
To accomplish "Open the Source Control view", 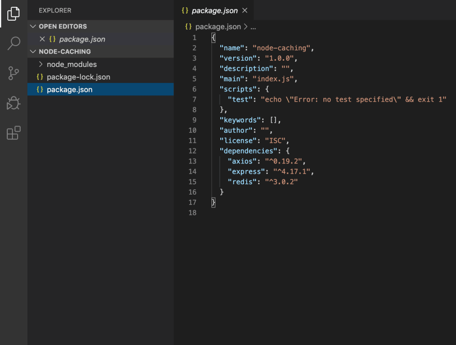I will [x=13, y=73].
